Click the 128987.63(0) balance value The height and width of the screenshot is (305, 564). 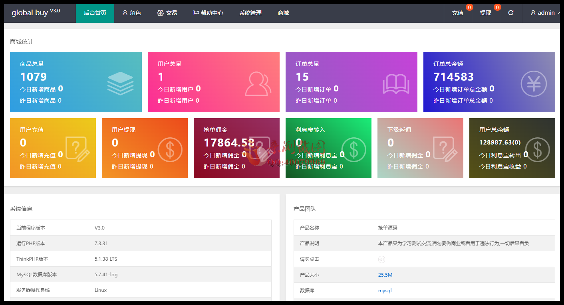pyautogui.click(x=500, y=142)
